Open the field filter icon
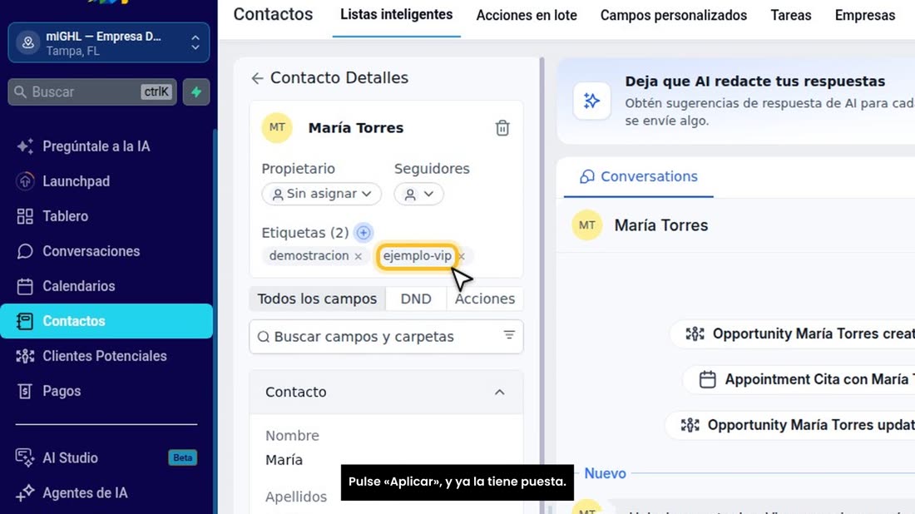915x514 pixels. pos(509,335)
